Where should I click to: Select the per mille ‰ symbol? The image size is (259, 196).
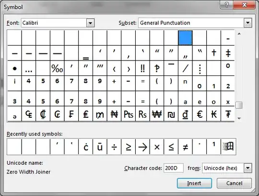pos(57,68)
